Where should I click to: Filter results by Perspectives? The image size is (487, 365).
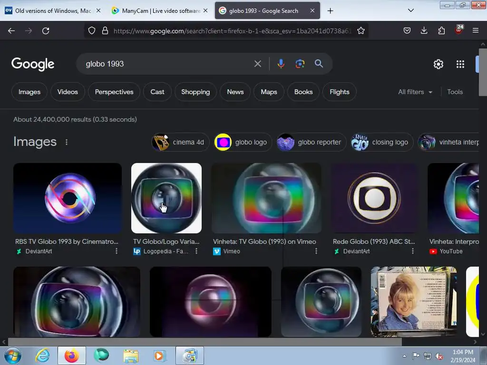114,92
